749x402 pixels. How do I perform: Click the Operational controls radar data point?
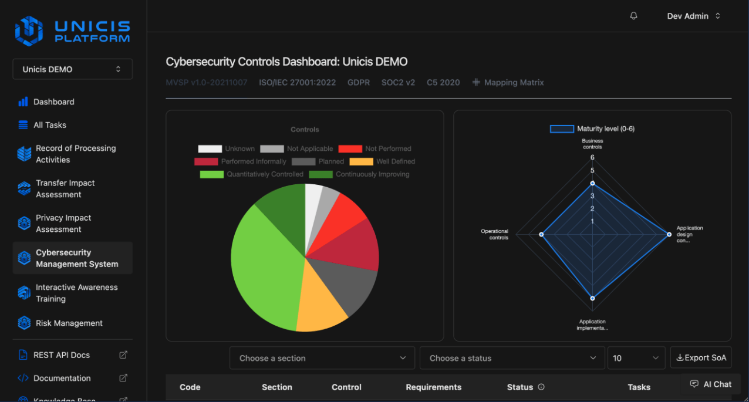tap(541, 234)
